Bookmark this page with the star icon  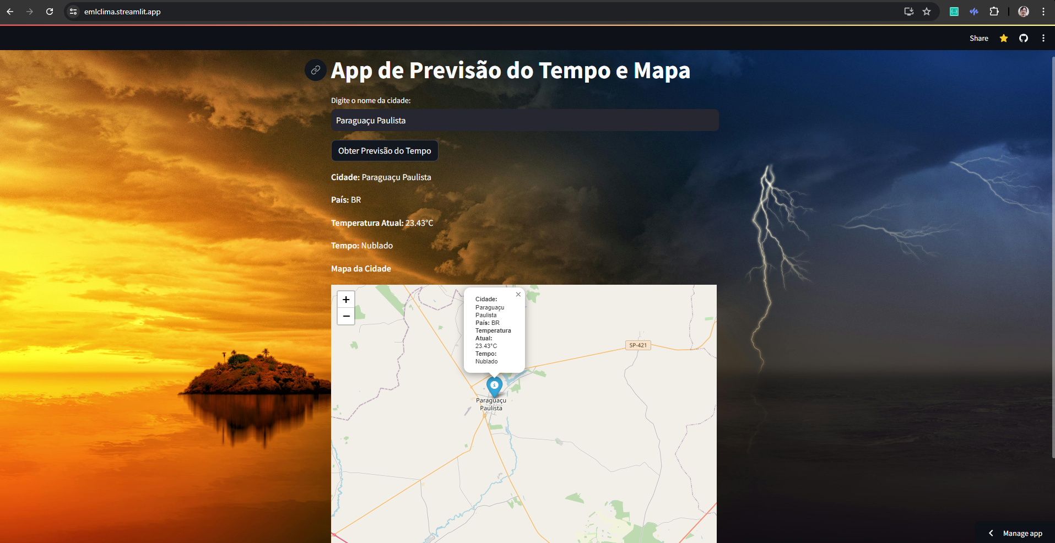[x=927, y=12]
